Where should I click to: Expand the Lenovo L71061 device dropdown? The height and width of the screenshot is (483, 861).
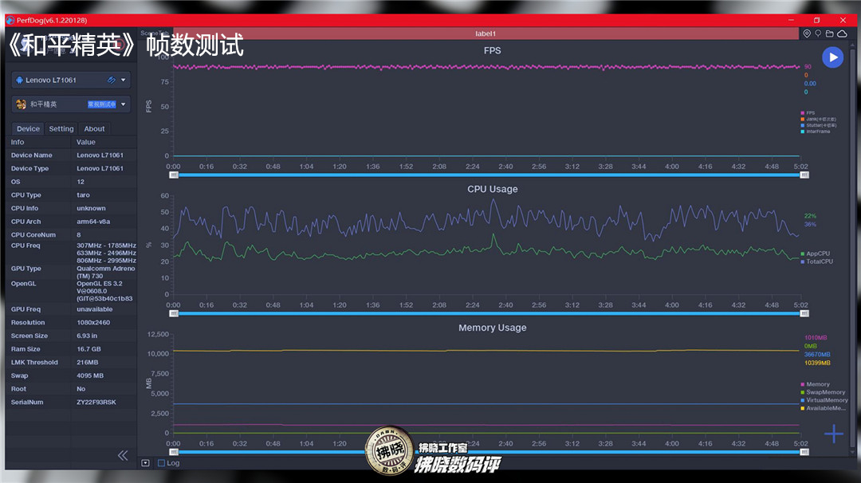click(x=124, y=80)
